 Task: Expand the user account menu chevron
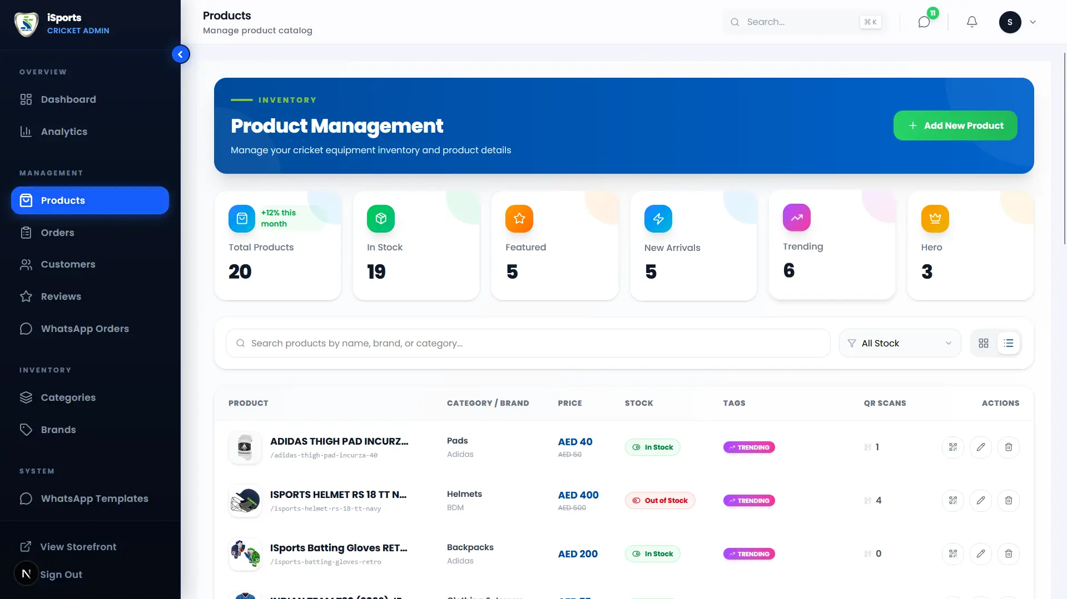(x=1033, y=22)
